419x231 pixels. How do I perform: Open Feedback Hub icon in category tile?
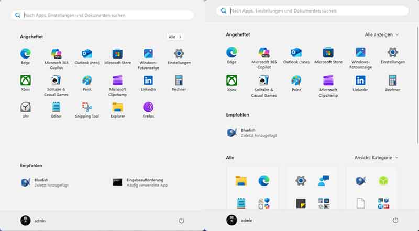(324, 181)
